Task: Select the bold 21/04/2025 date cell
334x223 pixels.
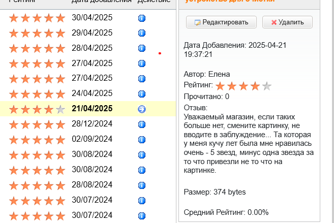Action: (x=92, y=109)
